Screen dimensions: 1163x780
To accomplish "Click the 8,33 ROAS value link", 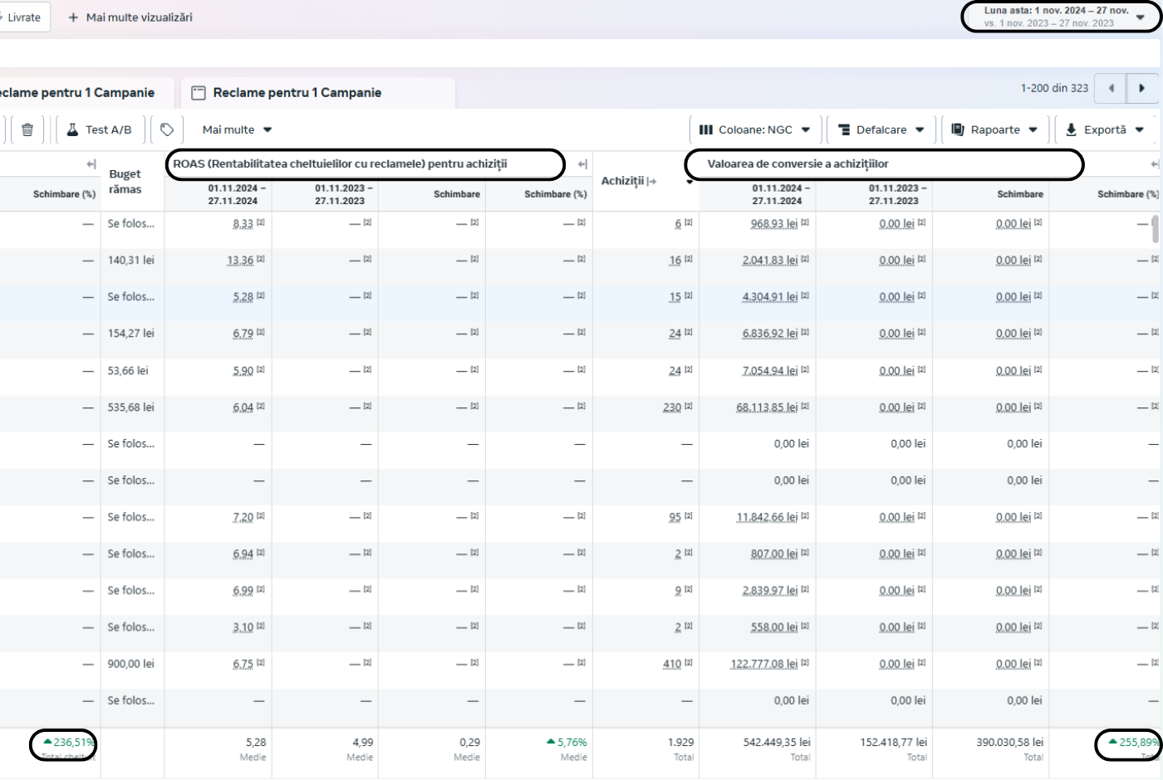I will coord(243,224).
